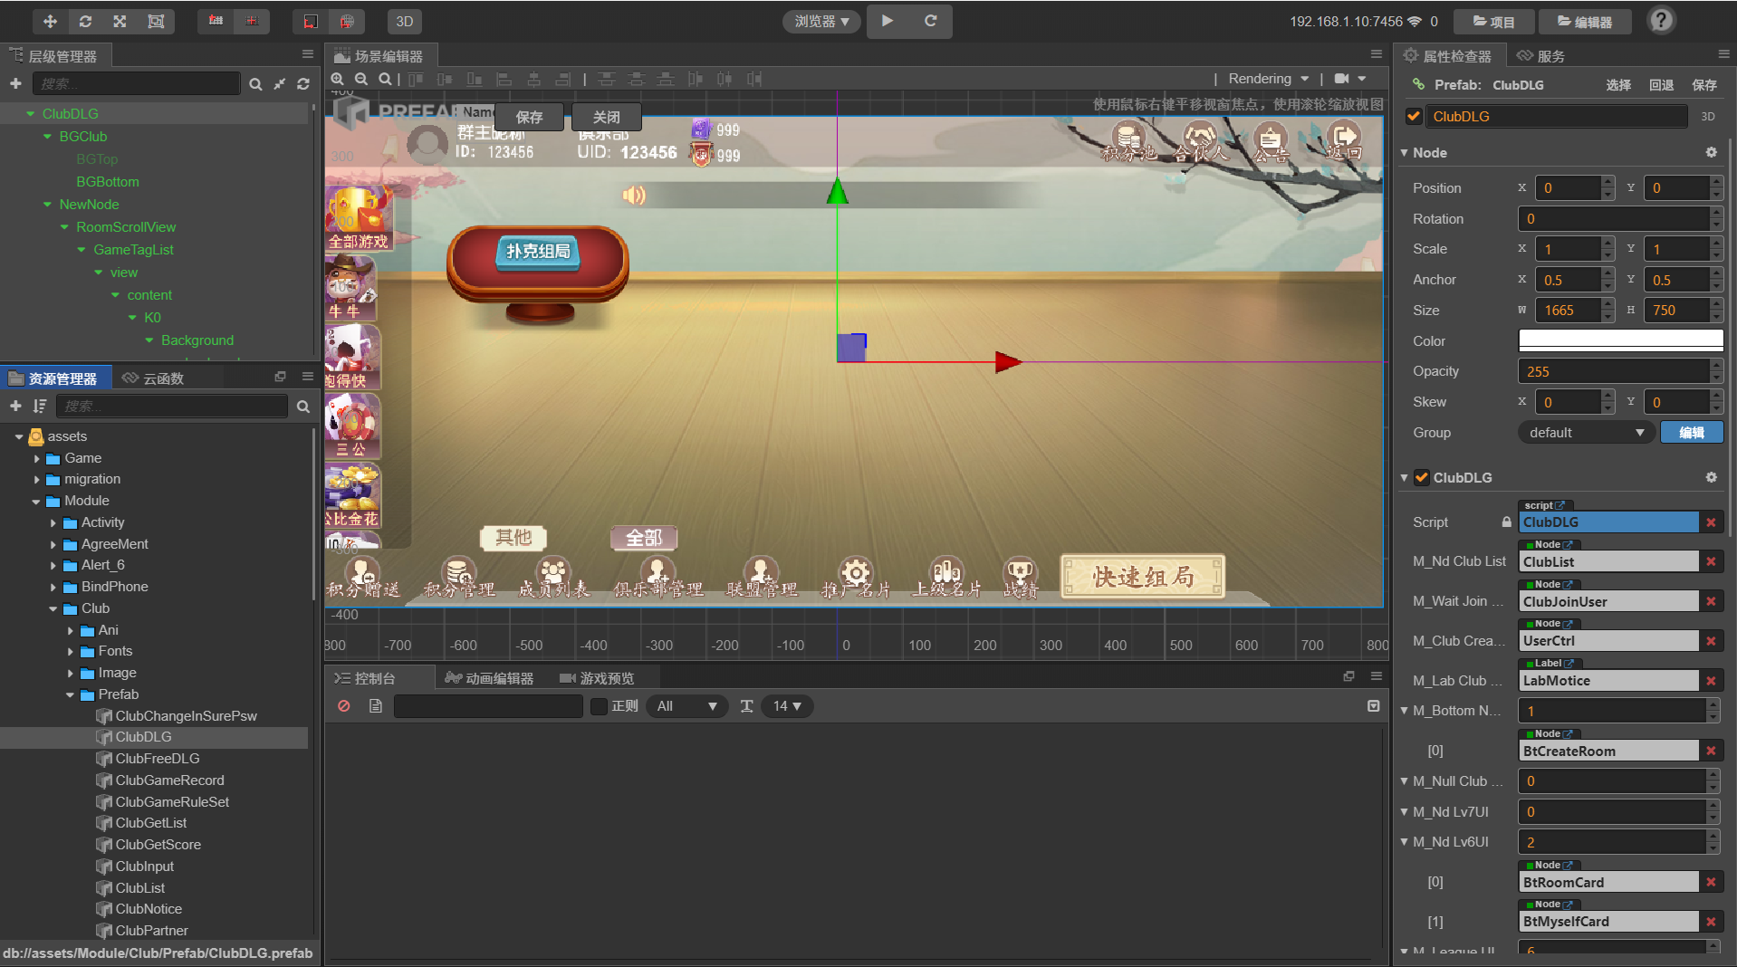The width and height of the screenshot is (1737, 967).
Task: Click the Opacity value field
Action: pyautogui.click(x=1613, y=371)
